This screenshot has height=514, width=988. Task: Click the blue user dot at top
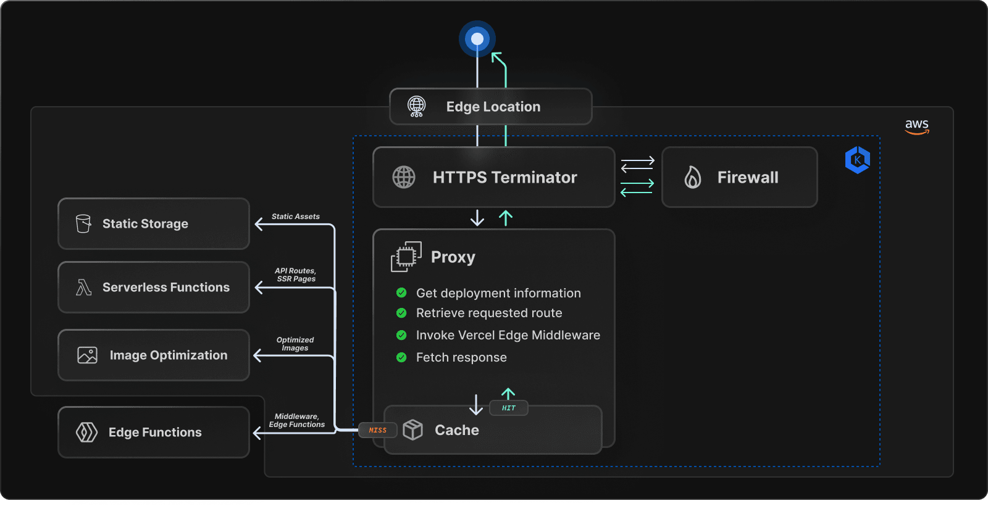[x=477, y=39]
